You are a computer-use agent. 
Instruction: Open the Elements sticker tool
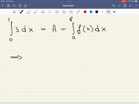(57, 12)
